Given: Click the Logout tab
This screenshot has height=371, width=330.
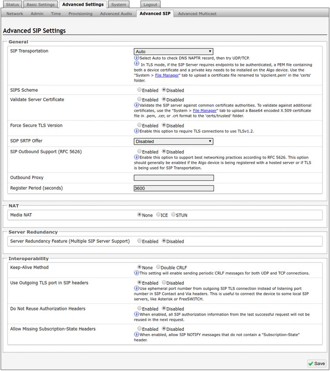Looking at the screenshot, I should pyautogui.click(x=150, y=4).
